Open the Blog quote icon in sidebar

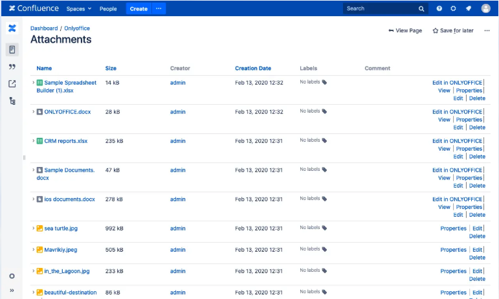[12, 67]
